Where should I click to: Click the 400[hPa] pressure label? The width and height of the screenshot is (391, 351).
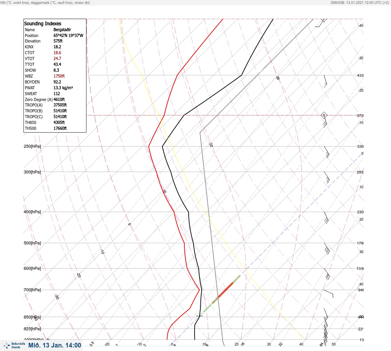click(32, 212)
